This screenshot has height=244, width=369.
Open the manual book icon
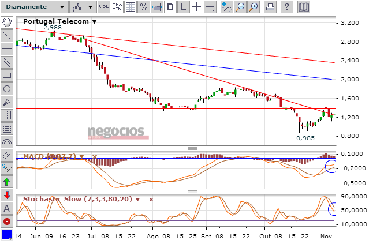coord(303,7)
